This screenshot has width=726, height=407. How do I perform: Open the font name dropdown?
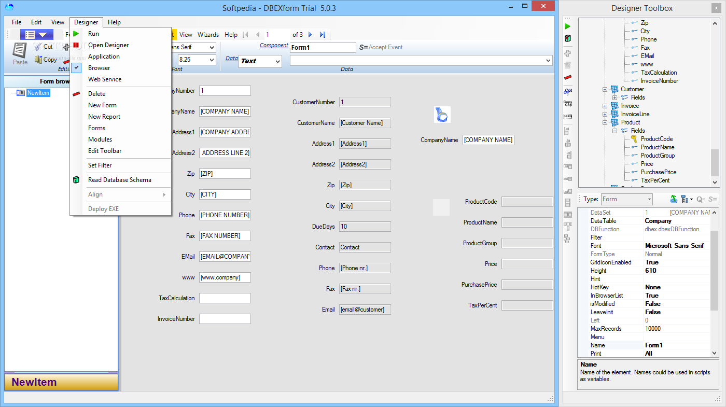tap(212, 47)
